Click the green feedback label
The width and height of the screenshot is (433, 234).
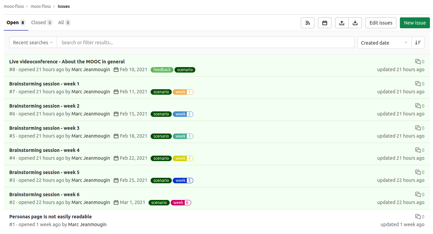[x=162, y=70]
